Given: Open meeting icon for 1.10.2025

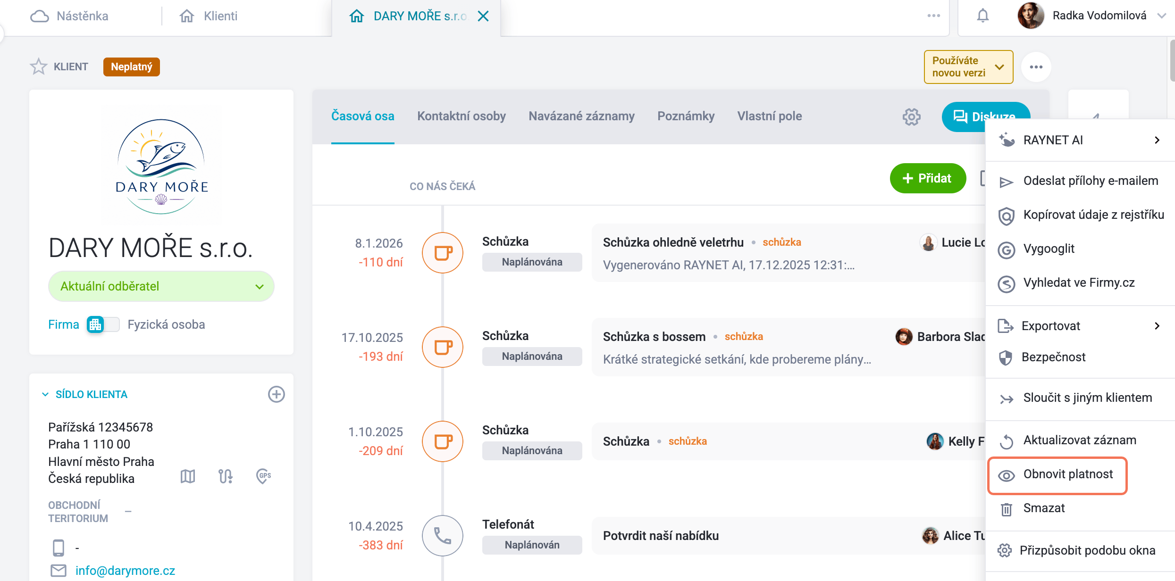Looking at the screenshot, I should pos(443,441).
